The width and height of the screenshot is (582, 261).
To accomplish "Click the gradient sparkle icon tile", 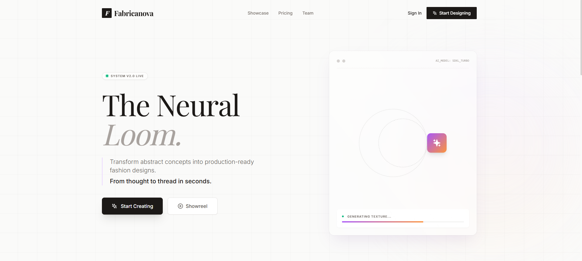I will [x=437, y=143].
